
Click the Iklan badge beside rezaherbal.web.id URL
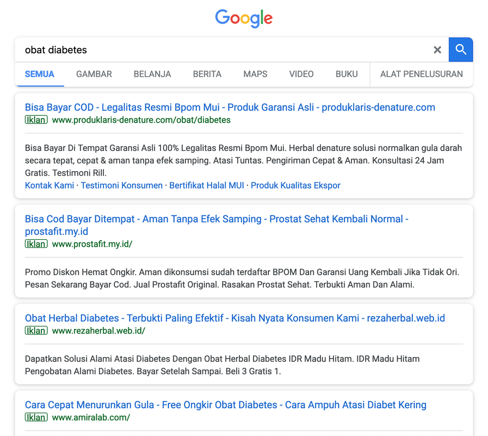(x=36, y=331)
